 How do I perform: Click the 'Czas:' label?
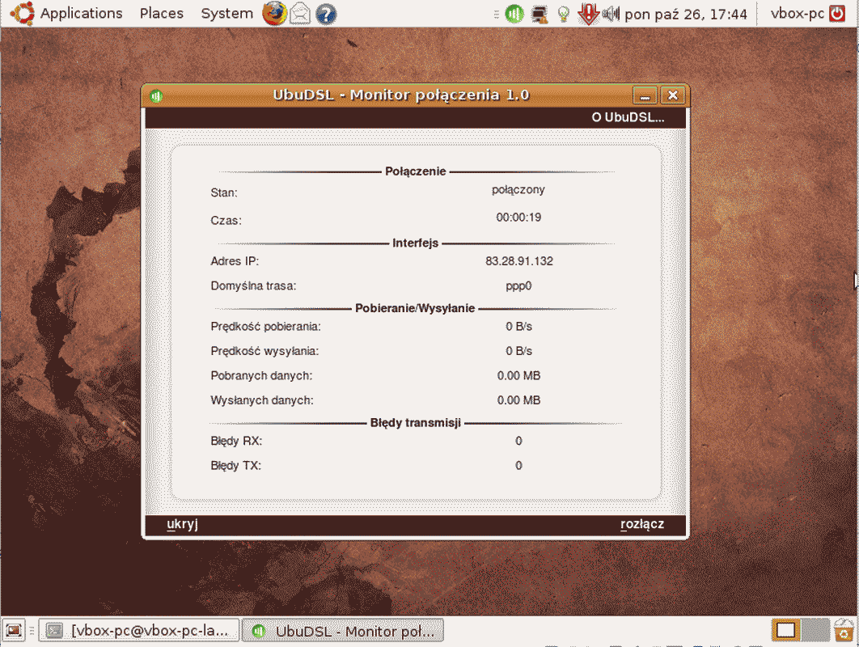pyautogui.click(x=226, y=220)
